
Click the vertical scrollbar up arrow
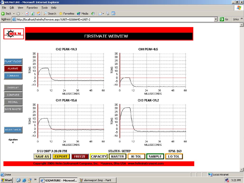pyautogui.click(x=241, y=25)
